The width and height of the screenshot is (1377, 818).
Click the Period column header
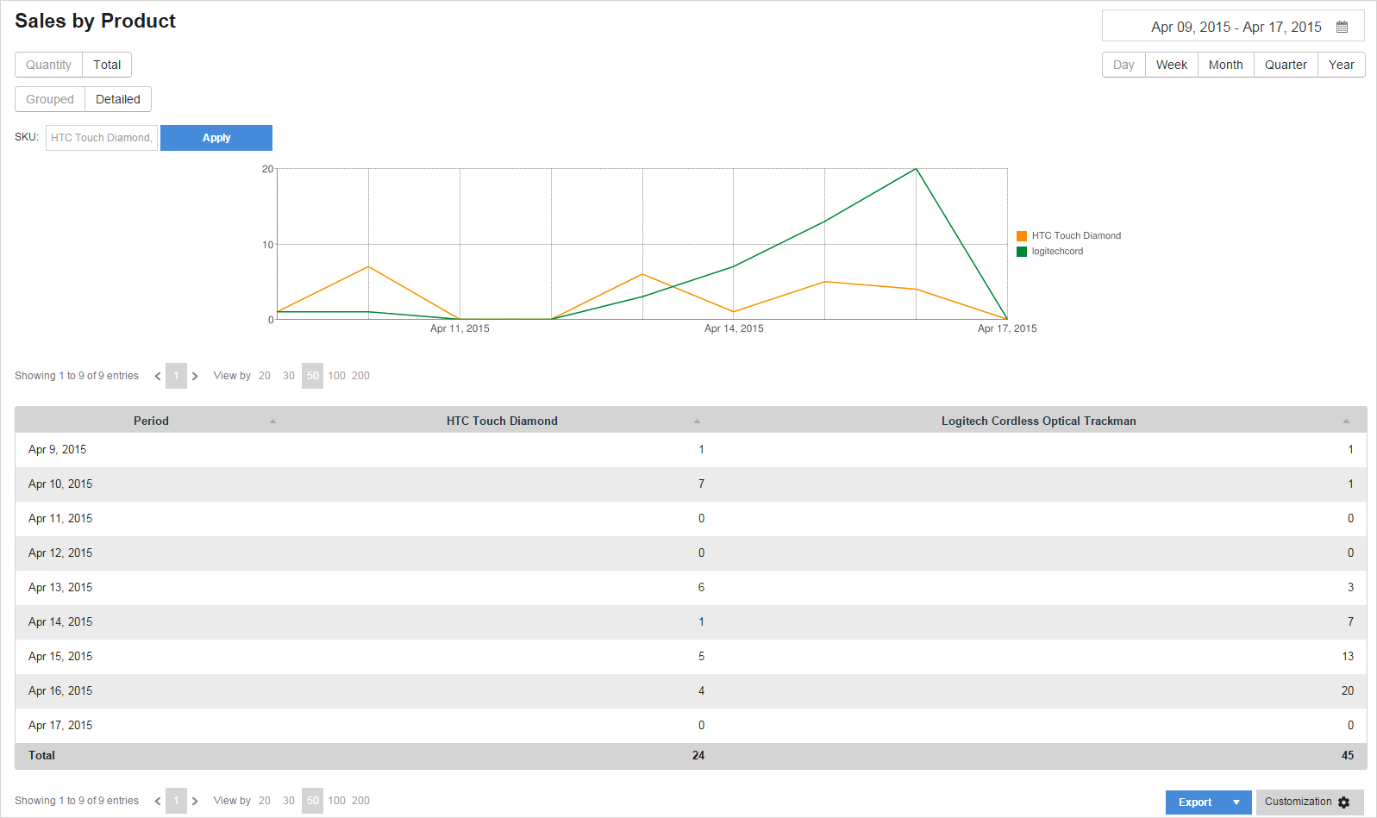click(x=151, y=421)
